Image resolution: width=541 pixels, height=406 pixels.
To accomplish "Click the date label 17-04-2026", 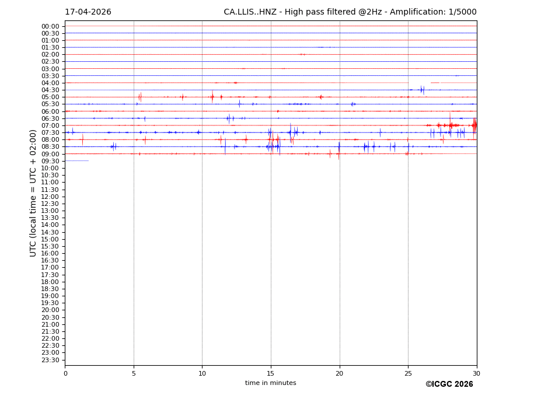I will coord(88,12).
